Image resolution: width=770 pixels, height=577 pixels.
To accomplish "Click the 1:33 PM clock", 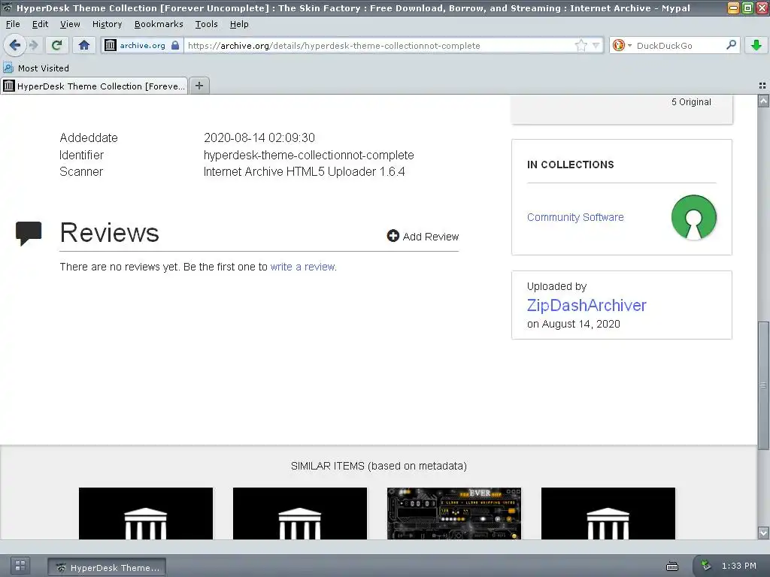I will click(739, 566).
